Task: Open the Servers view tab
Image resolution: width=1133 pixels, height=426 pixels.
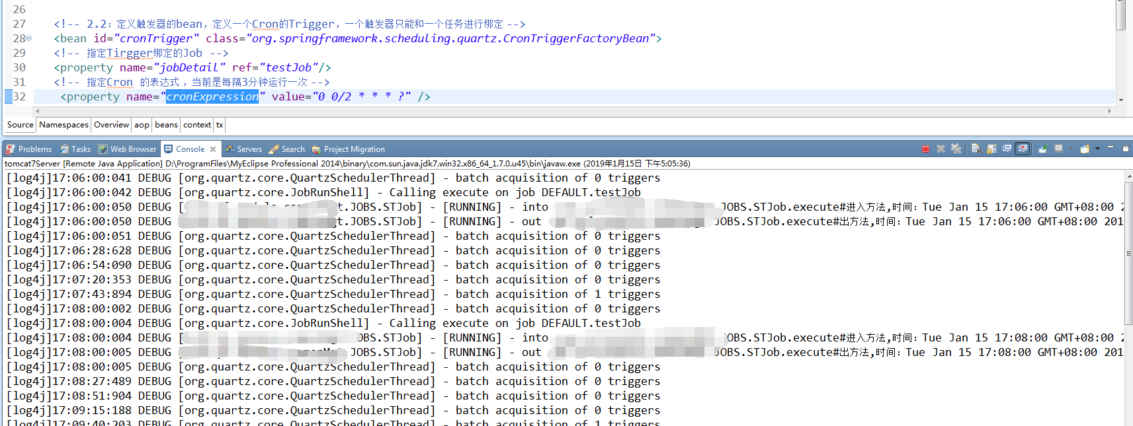Action: 243,149
